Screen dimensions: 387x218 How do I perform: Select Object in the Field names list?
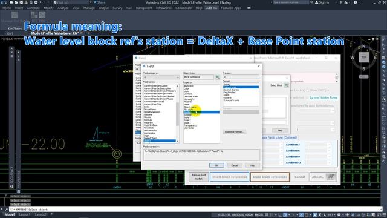pyautogui.click(x=160, y=141)
